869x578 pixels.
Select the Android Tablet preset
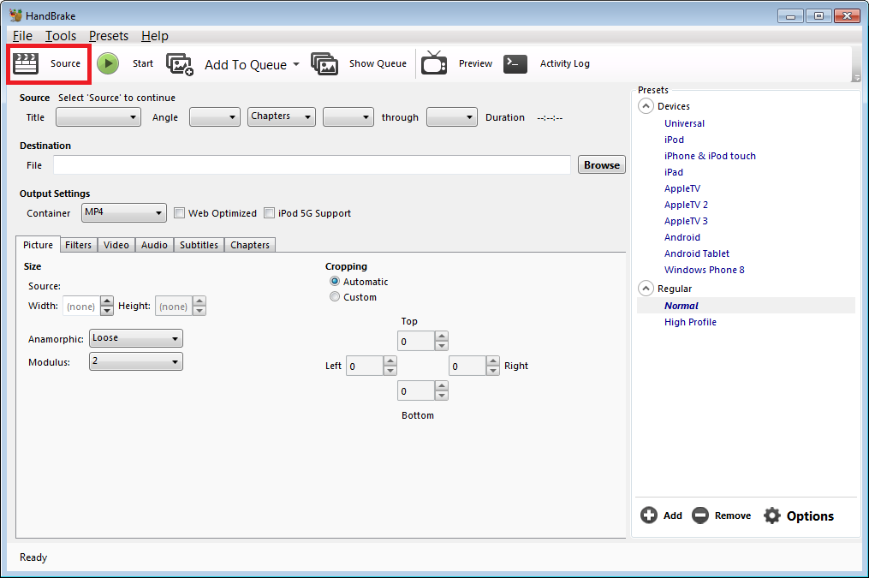click(697, 253)
